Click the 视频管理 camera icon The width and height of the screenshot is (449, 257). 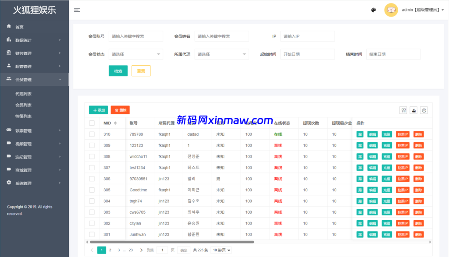click(x=9, y=143)
